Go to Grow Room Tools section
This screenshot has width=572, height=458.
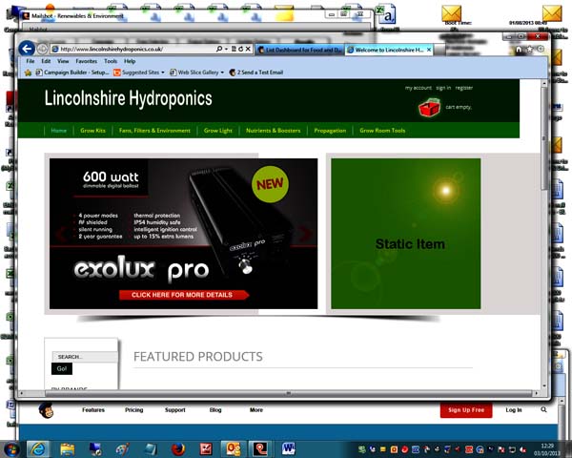382,131
